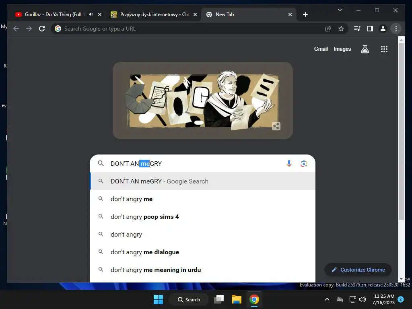Open the profile avatar menu
This screenshot has width=412, height=309.
[x=383, y=29]
